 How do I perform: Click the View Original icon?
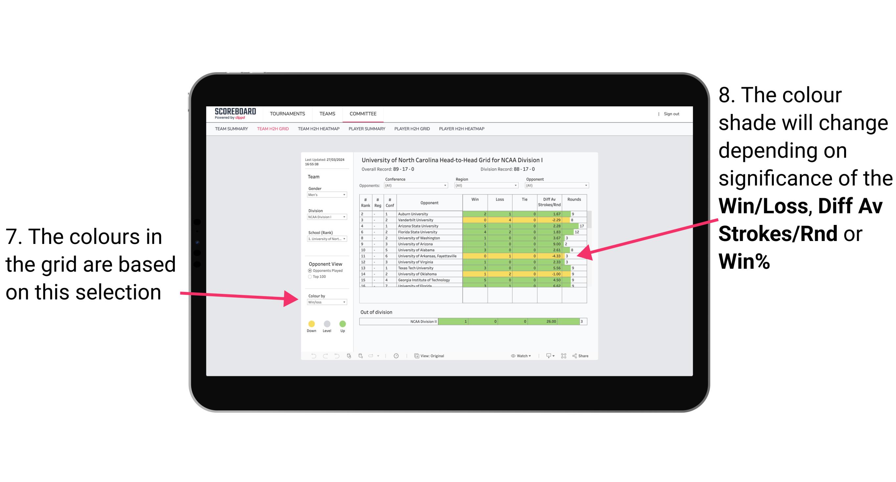click(416, 356)
